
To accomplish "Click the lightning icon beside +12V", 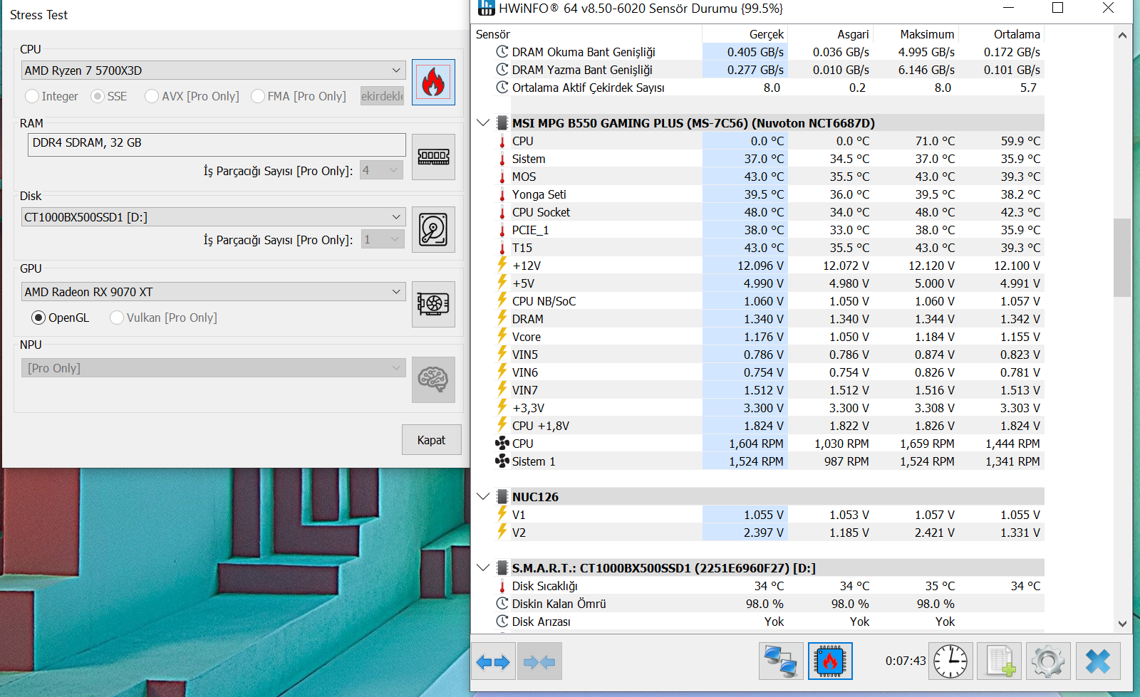I will point(502,265).
